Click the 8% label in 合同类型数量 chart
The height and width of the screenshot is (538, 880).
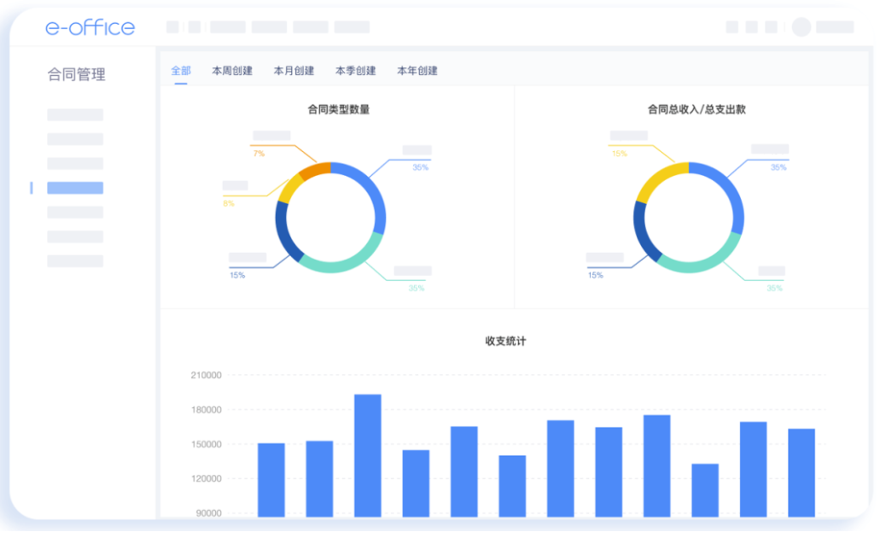pos(229,203)
